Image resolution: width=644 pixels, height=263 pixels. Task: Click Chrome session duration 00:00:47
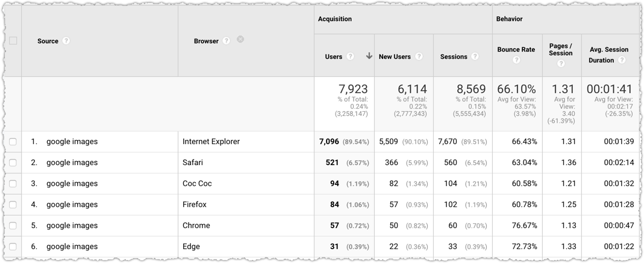pos(619,226)
